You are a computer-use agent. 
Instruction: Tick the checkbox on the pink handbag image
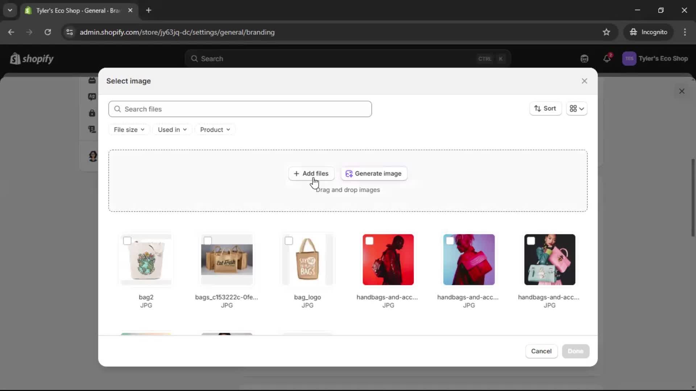tap(531, 240)
